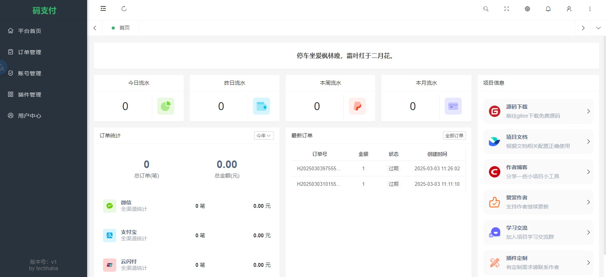The image size is (606, 277).
Task: Open the search magnifier icon
Action: coord(486,9)
